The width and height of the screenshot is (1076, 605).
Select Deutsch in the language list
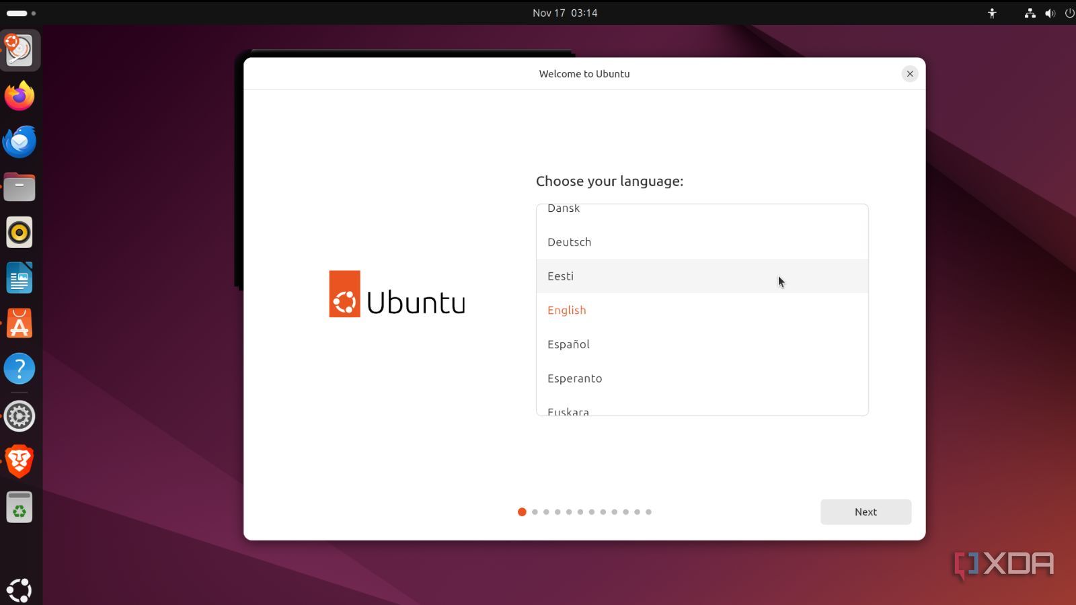coord(702,242)
